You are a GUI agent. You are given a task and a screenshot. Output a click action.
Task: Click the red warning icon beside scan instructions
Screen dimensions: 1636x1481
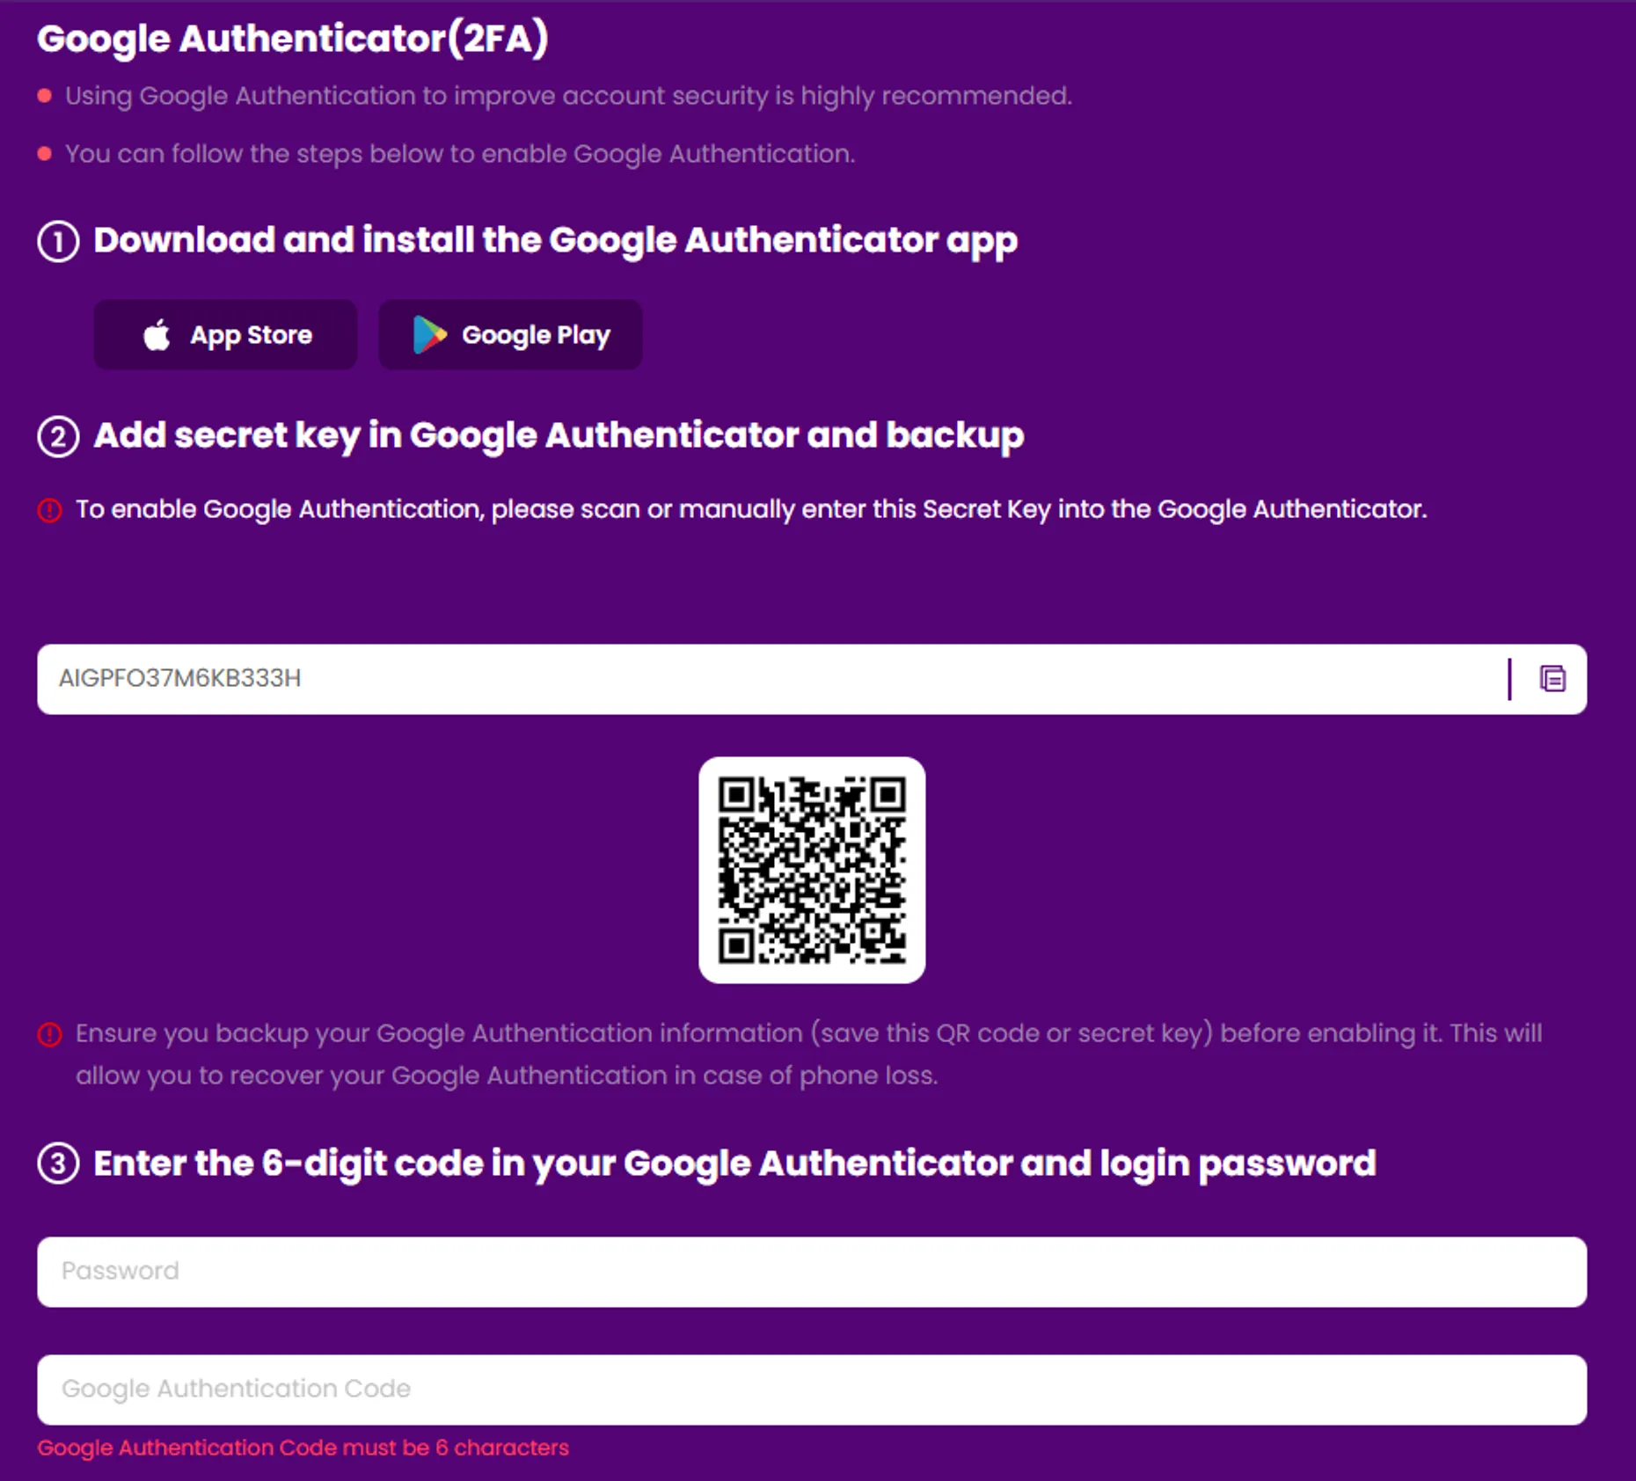[50, 510]
